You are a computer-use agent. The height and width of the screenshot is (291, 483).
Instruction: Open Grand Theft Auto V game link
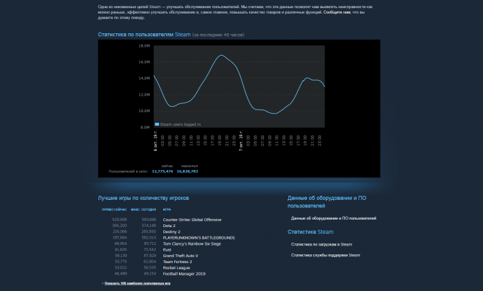(x=180, y=256)
